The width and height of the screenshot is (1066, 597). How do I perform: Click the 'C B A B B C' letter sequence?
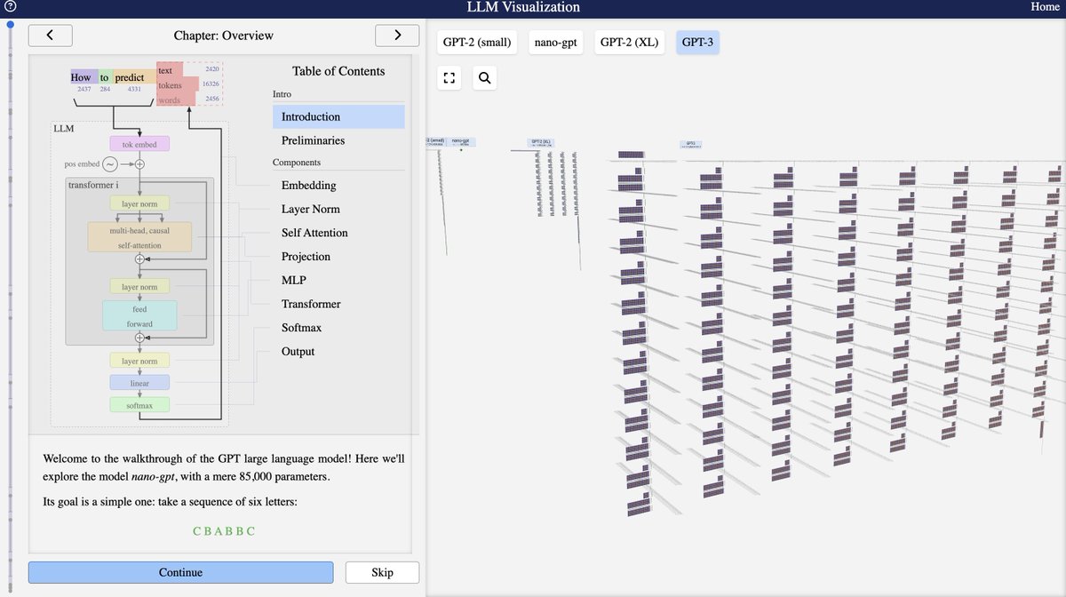[x=224, y=531]
